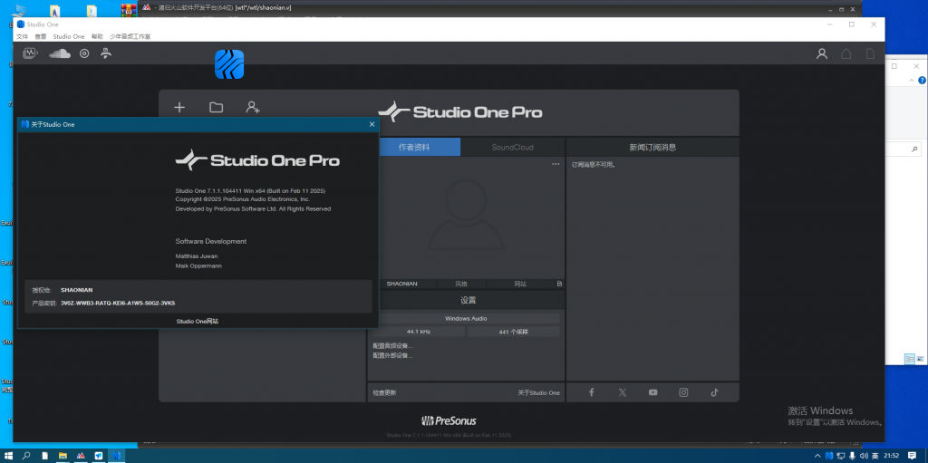The height and width of the screenshot is (463, 928).
Task: Open the Studio One menu
Action: (x=69, y=37)
